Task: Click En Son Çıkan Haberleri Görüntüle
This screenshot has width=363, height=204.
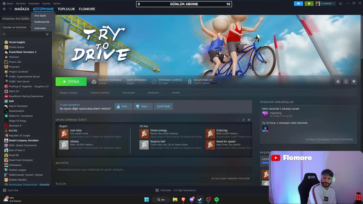Action: [231, 178]
